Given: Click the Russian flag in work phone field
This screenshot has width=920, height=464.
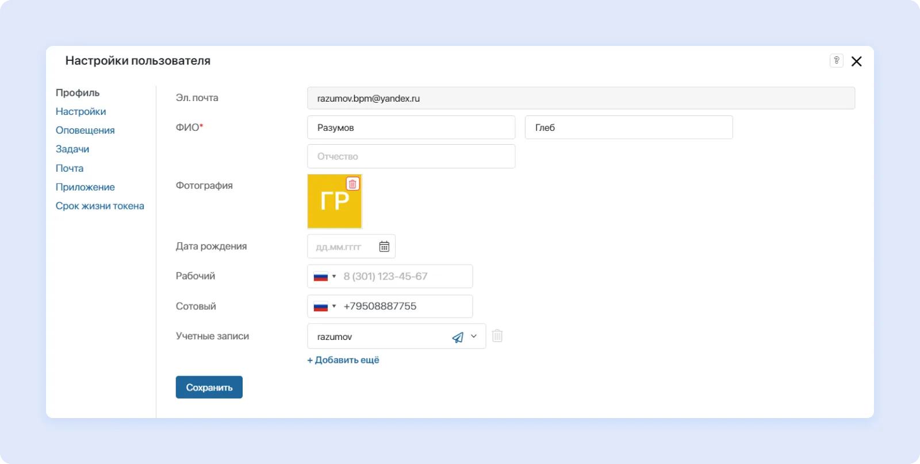Looking at the screenshot, I should (320, 277).
